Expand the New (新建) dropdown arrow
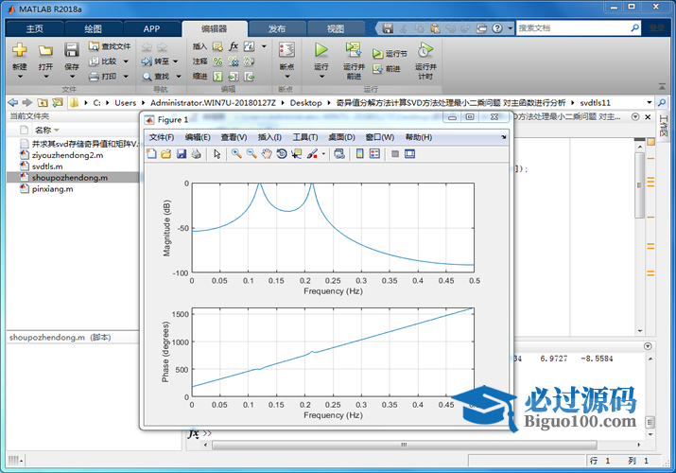The width and height of the screenshot is (676, 473). [20, 78]
